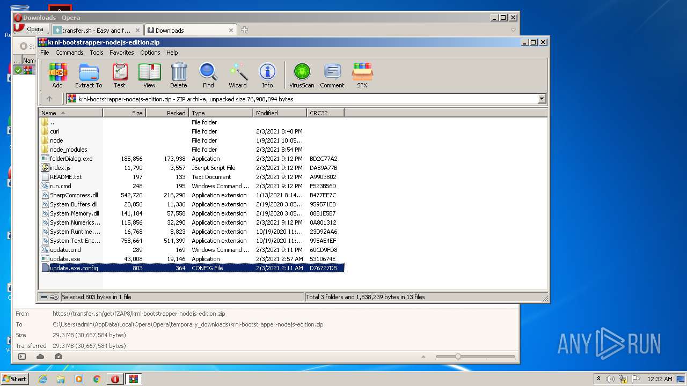
Task: Open the Wizard wand icon
Action: [x=238, y=76]
